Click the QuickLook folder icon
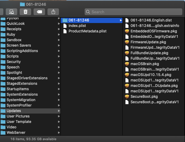 pyautogui.click(x=3, y=24)
